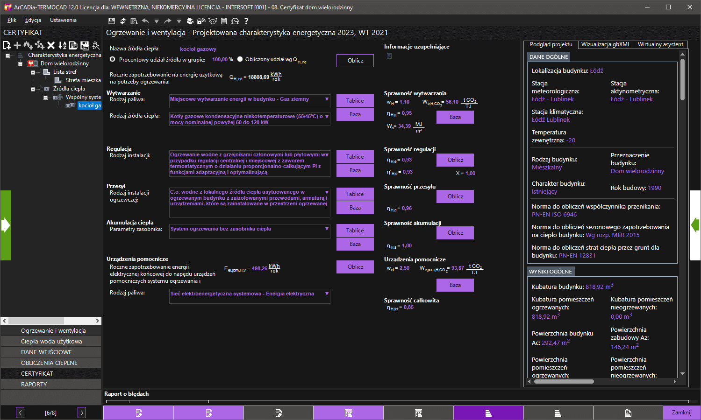Click the fan-plus ventilation add icon

coord(40,45)
